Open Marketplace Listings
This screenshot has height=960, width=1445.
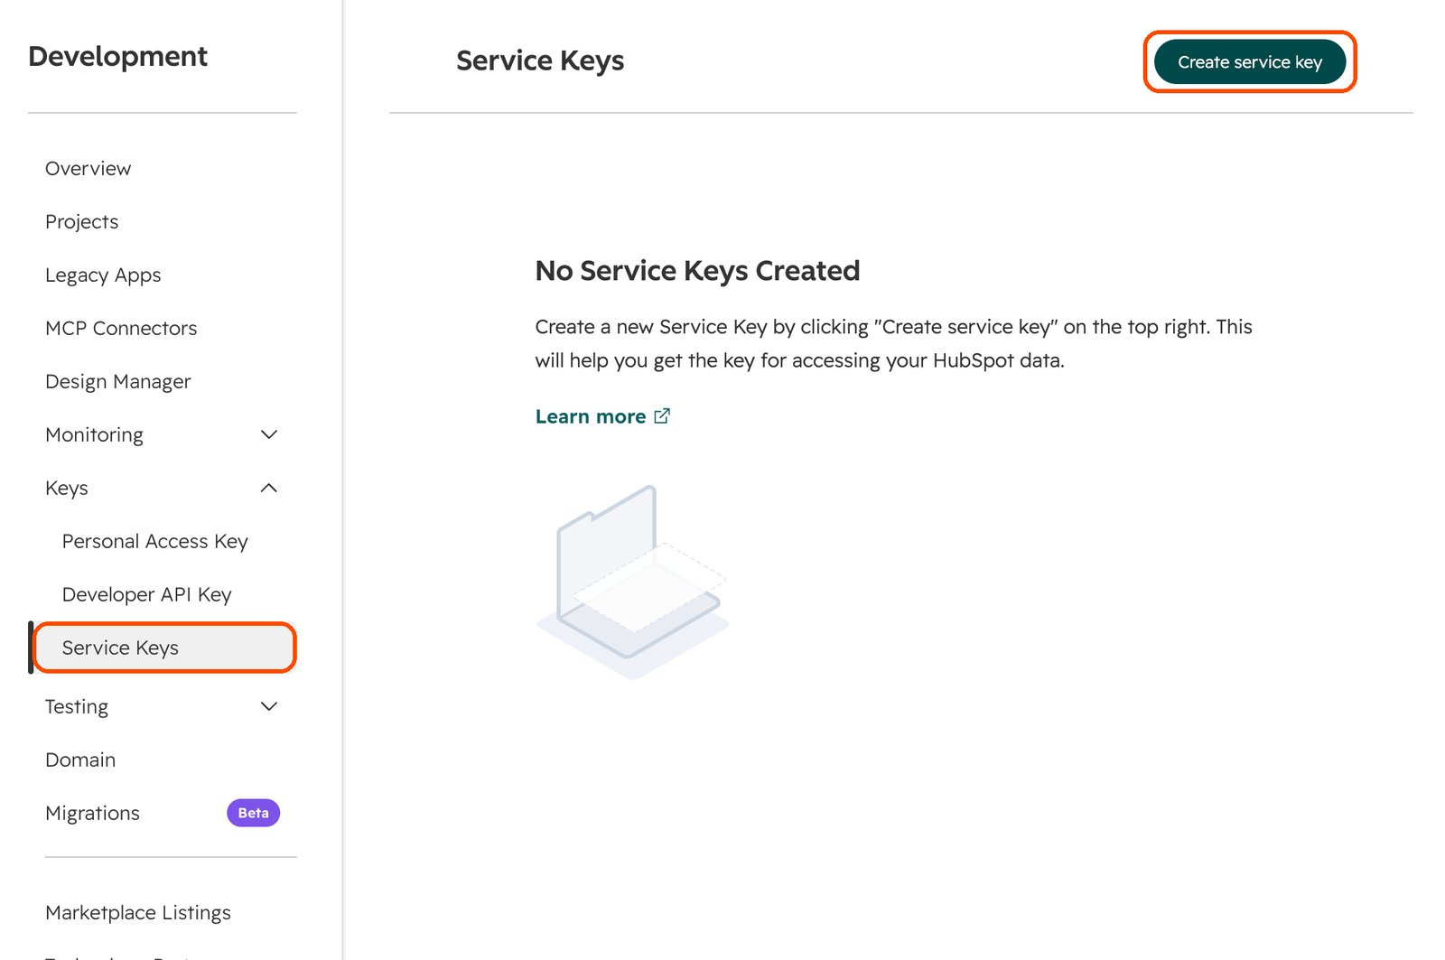point(138,912)
